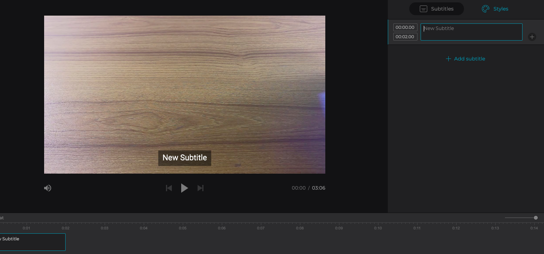Click the 0:02 mark on timeline ruler
The height and width of the screenshot is (254, 544).
tap(66, 228)
